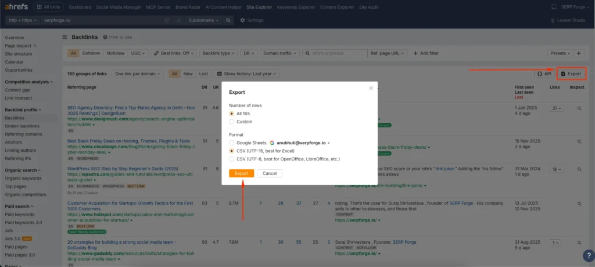Click the hamburger menu icon beside Backlinks
595x267 pixels.
[64, 37]
